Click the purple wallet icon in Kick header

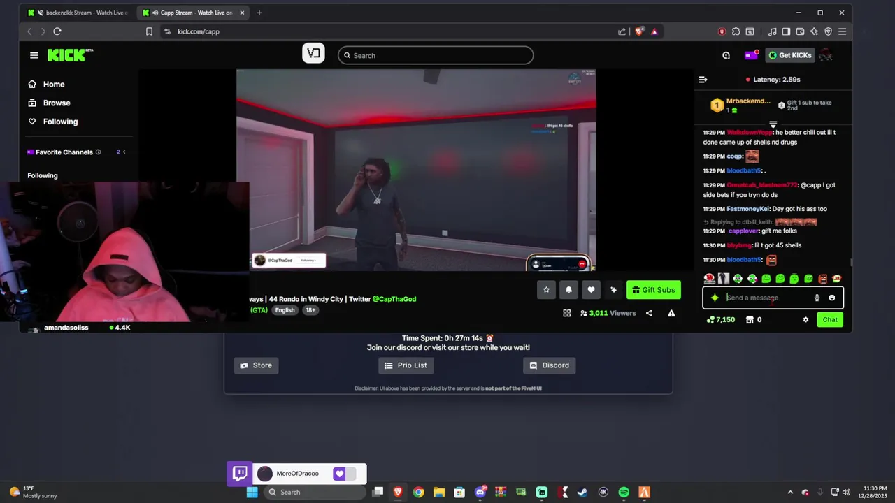click(x=751, y=55)
